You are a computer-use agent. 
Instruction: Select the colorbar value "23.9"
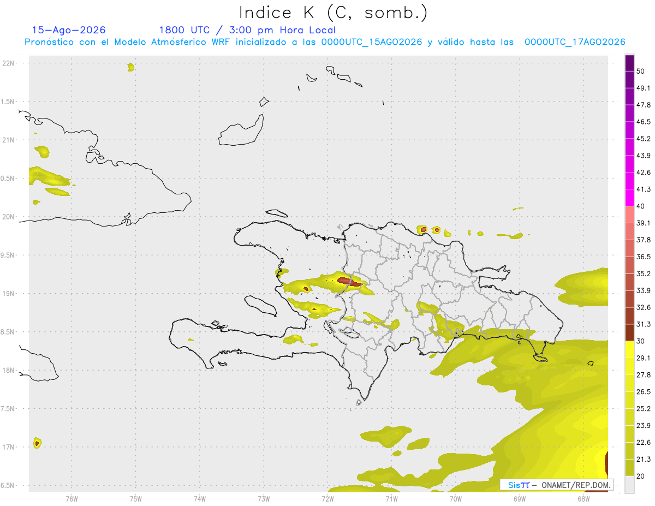point(644,426)
